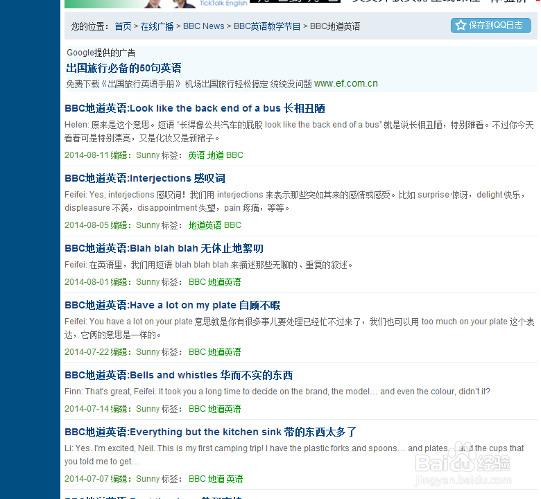Go to 首页 in the breadcrumb
This screenshot has width=541, height=499.
123,26
